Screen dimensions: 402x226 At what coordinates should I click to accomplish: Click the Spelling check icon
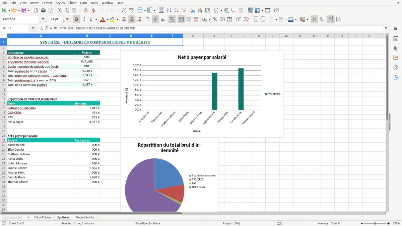click(131, 10)
